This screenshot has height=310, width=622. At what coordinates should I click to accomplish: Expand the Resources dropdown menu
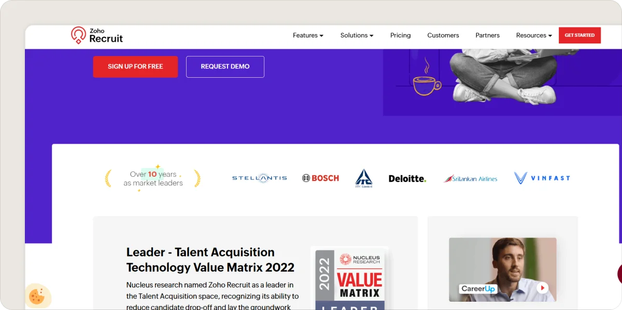[x=534, y=35]
